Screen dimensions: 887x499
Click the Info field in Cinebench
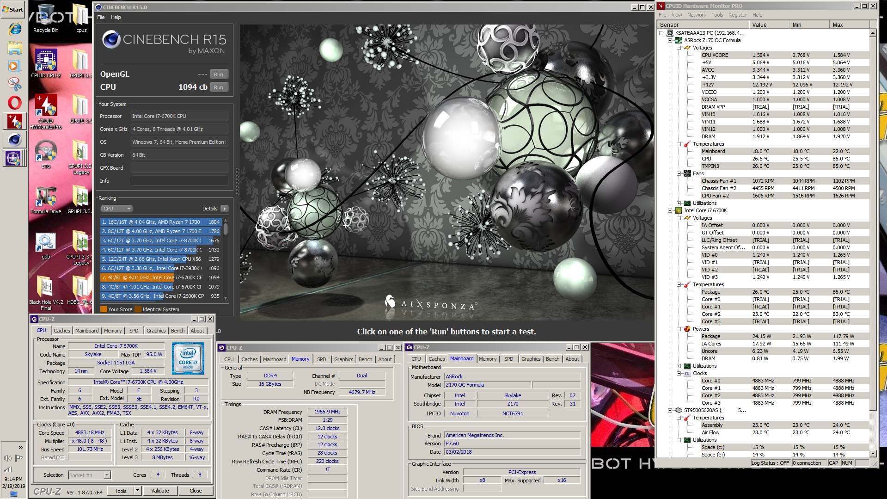click(179, 181)
